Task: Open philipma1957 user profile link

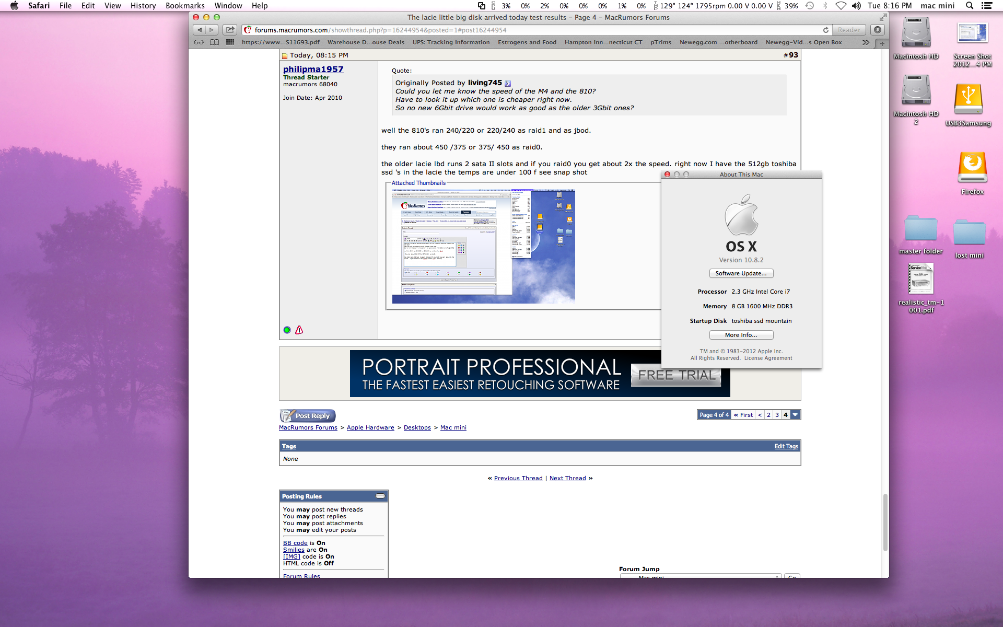Action: coord(313,69)
